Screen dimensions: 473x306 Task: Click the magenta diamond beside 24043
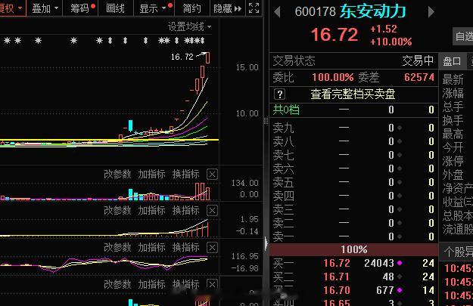(400, 263)
